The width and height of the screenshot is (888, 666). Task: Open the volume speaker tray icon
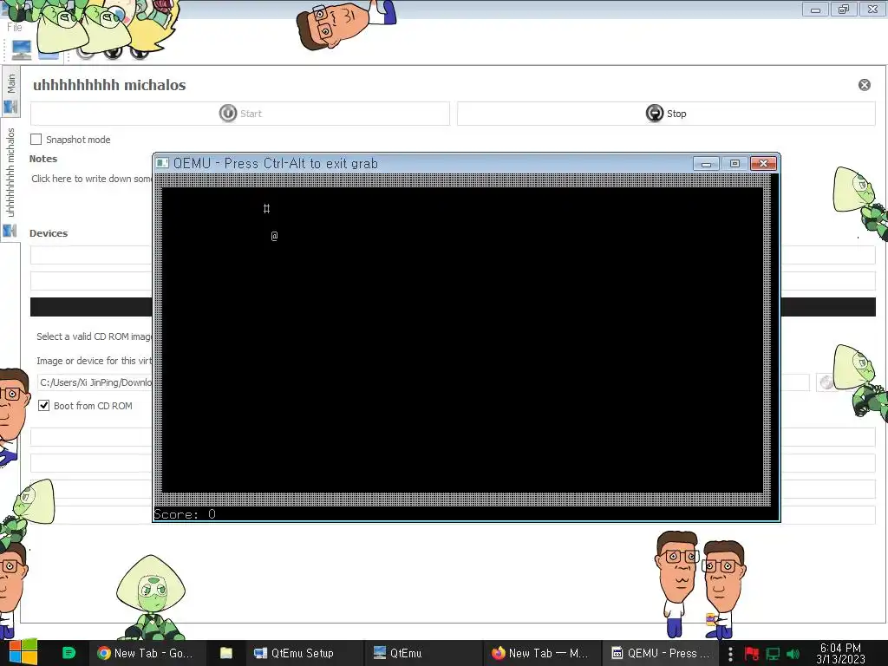[793, 654]
